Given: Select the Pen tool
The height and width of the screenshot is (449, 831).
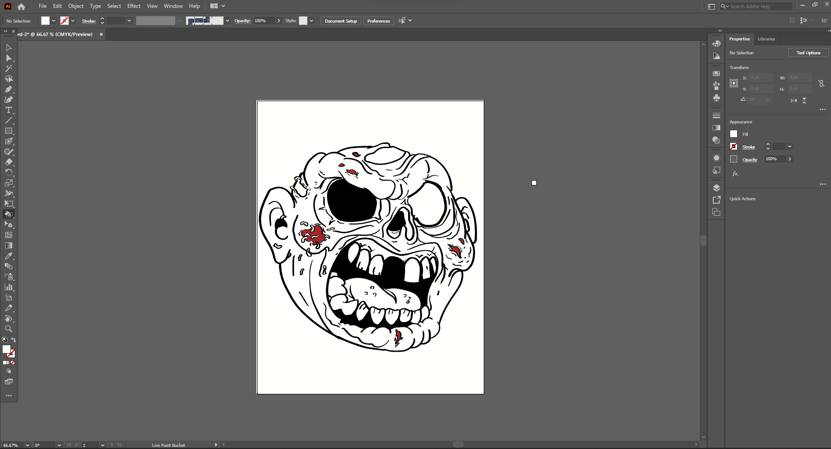Looking at the screenshot, I should 8,89.
